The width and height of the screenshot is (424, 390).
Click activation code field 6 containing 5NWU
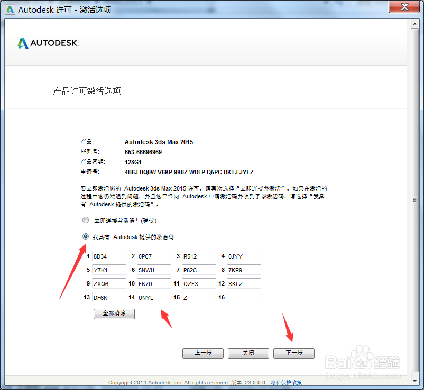point(153,270)
